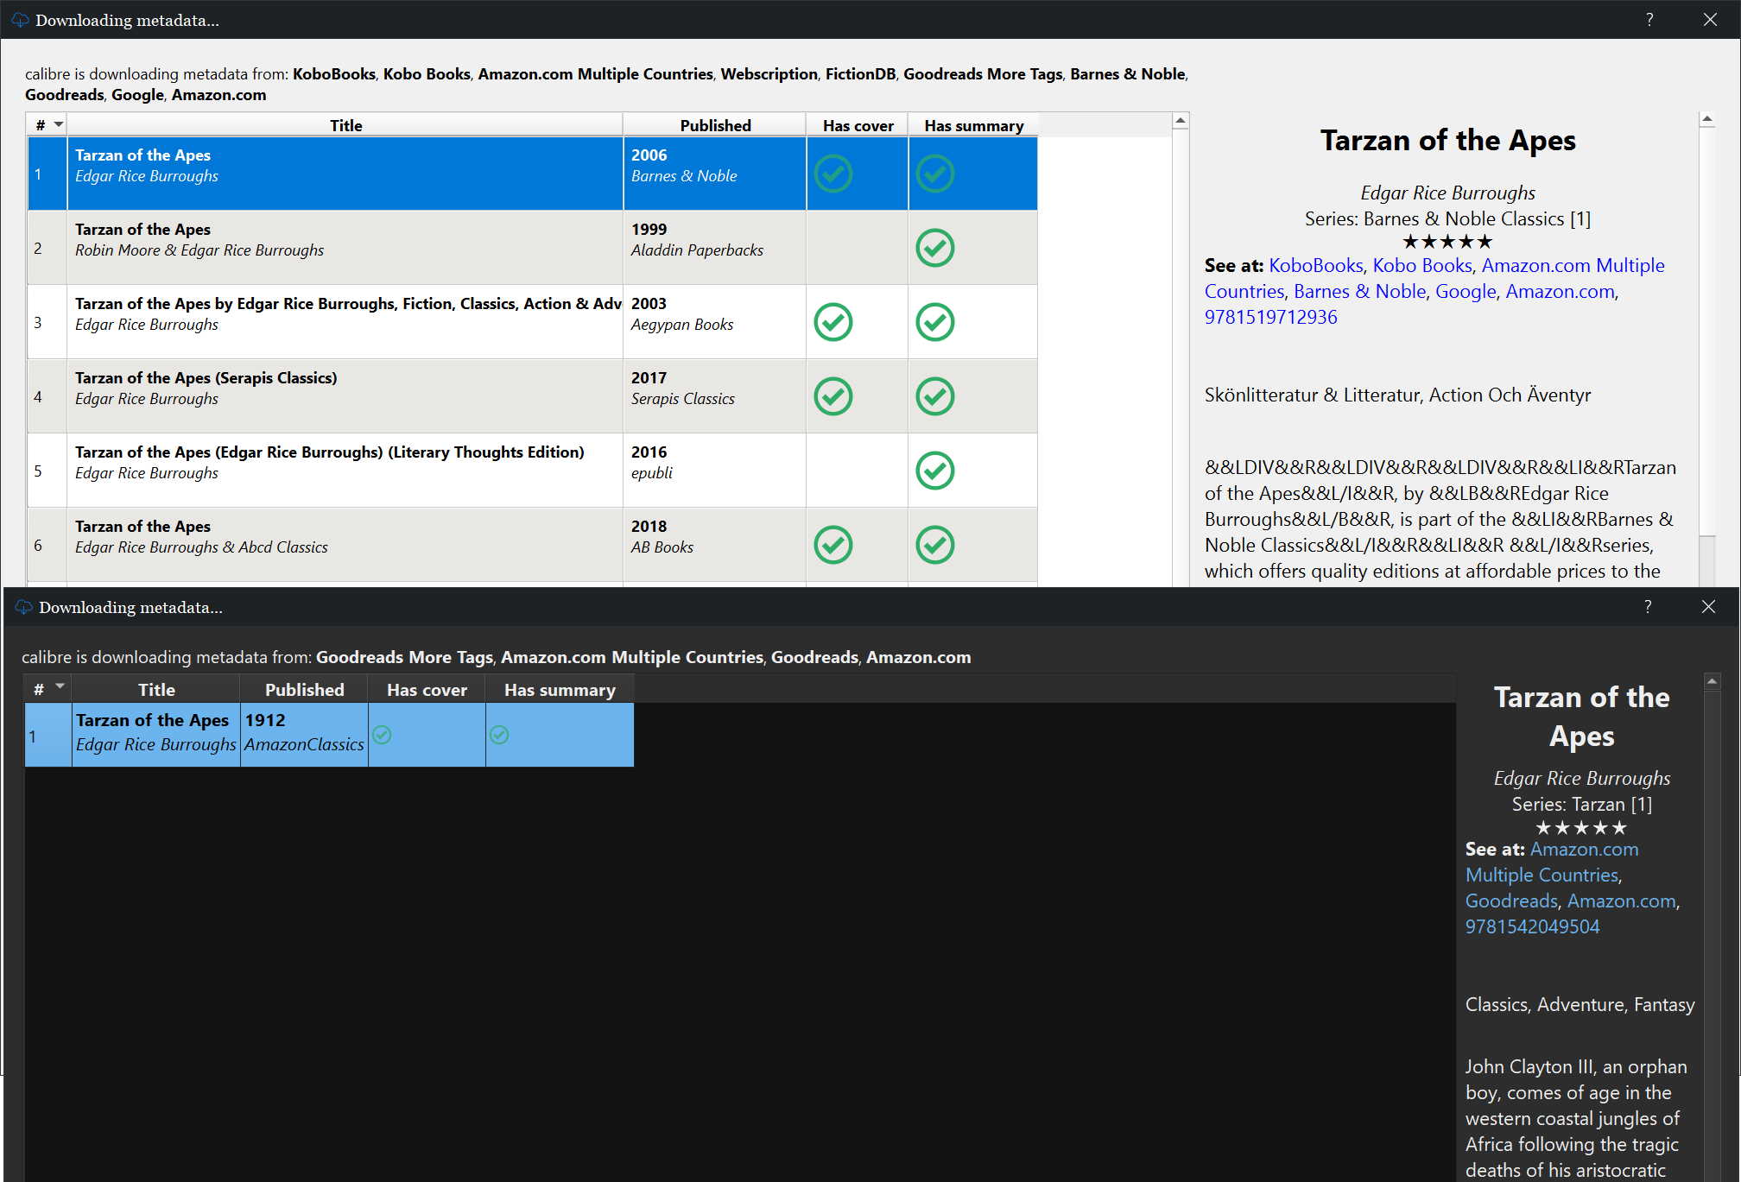Sort by Has summary in dark table
The image size is (1741, 1182).
click(559, 690)
